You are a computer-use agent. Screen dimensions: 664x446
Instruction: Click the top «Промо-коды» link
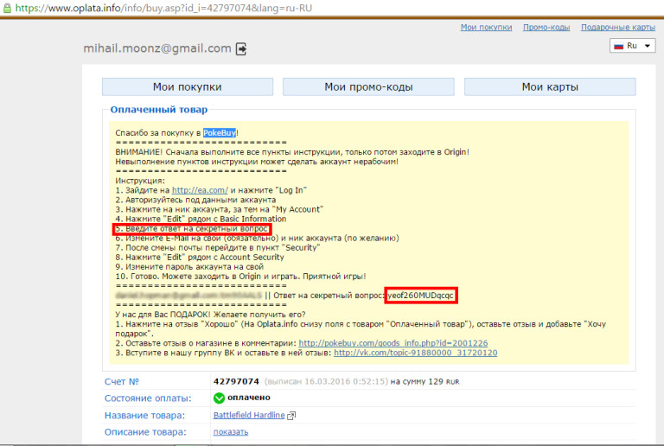click(546, 28)
